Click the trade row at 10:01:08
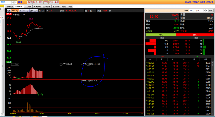The height and width of the screenshot is (117, 215). [x=178, y=113]
